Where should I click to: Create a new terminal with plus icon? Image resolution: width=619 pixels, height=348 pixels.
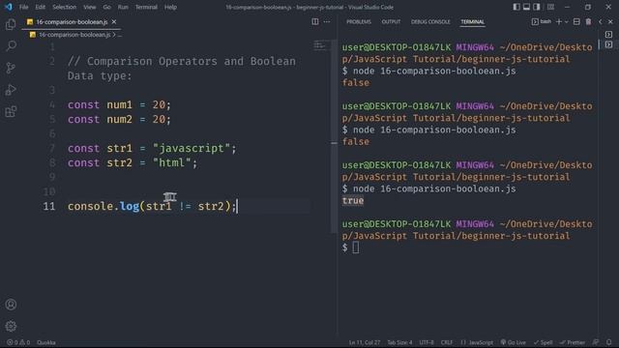559,21
